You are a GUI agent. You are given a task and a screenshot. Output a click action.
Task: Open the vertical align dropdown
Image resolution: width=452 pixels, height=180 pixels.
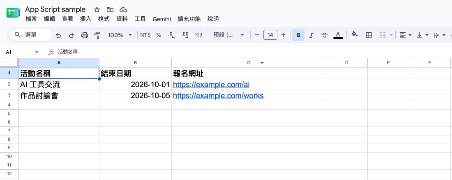[x=422, y=35]
